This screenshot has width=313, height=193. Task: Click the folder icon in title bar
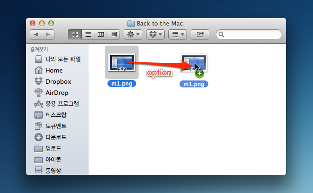click(131, 23)
